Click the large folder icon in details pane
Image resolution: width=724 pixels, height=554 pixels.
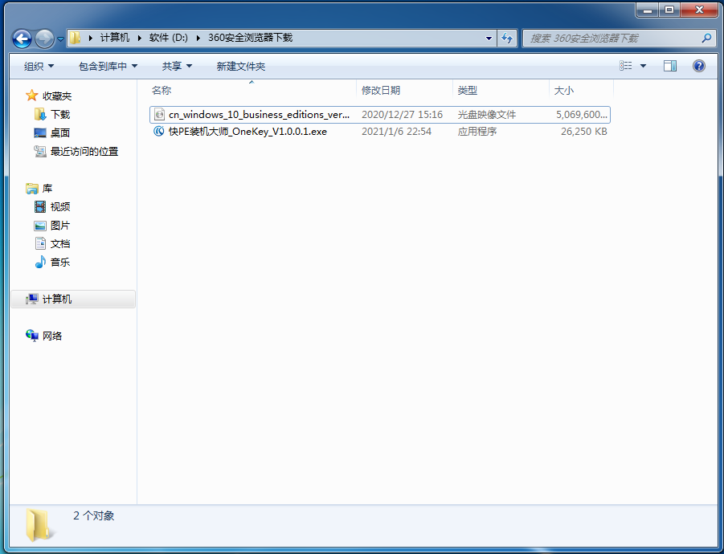click(x=38, y=525)
